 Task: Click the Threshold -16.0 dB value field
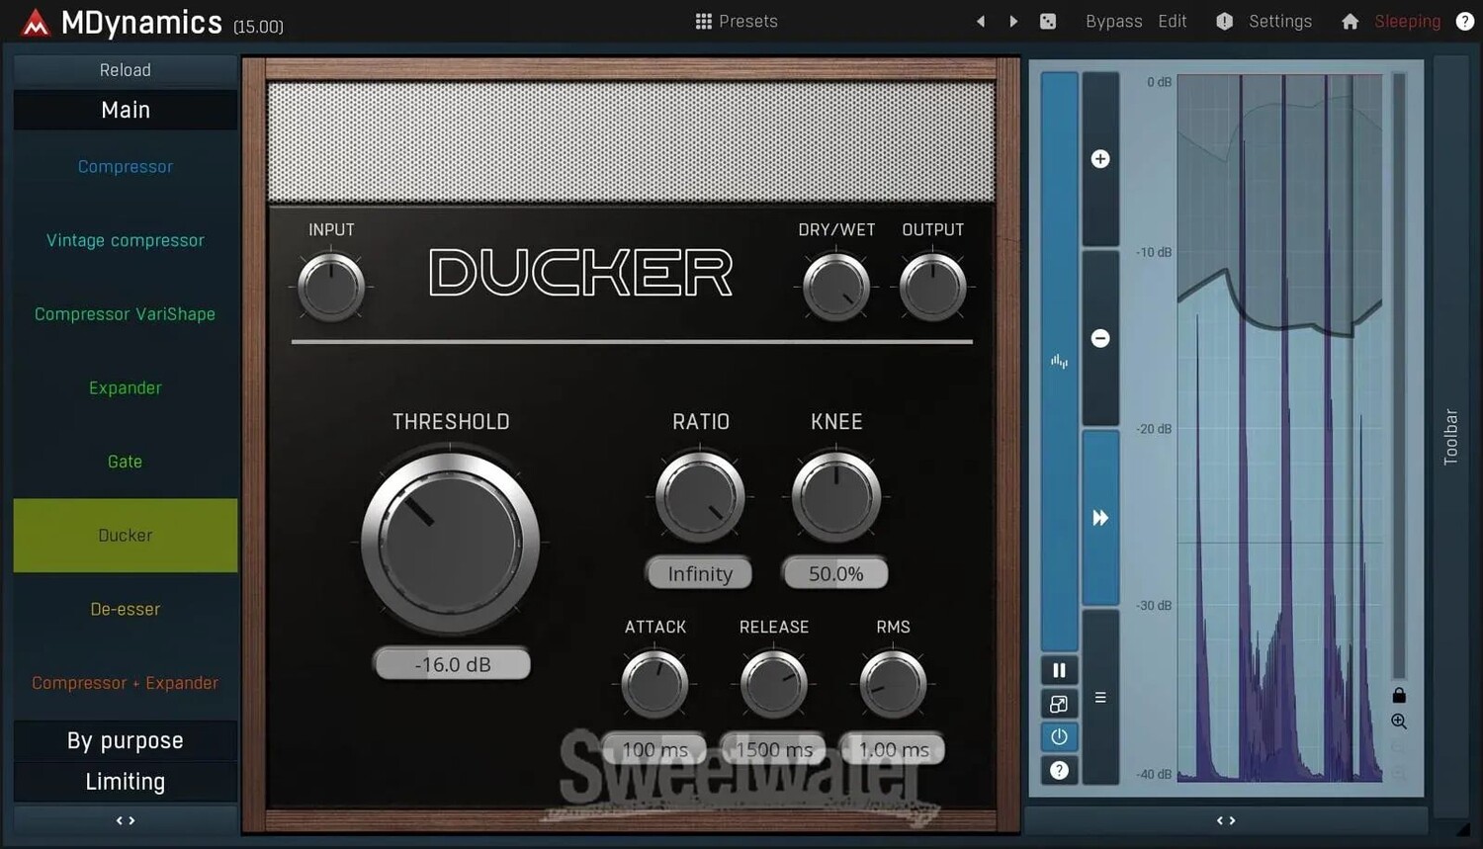click(x=452, y=664)
